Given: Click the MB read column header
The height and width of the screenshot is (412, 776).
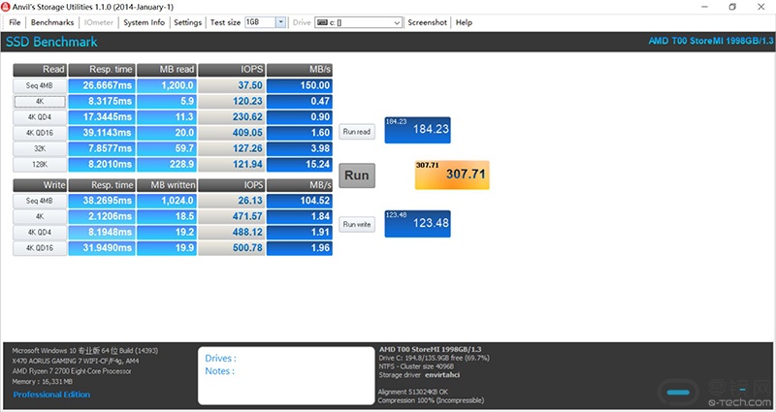Looking at the screenshot, I should [167, 70].
